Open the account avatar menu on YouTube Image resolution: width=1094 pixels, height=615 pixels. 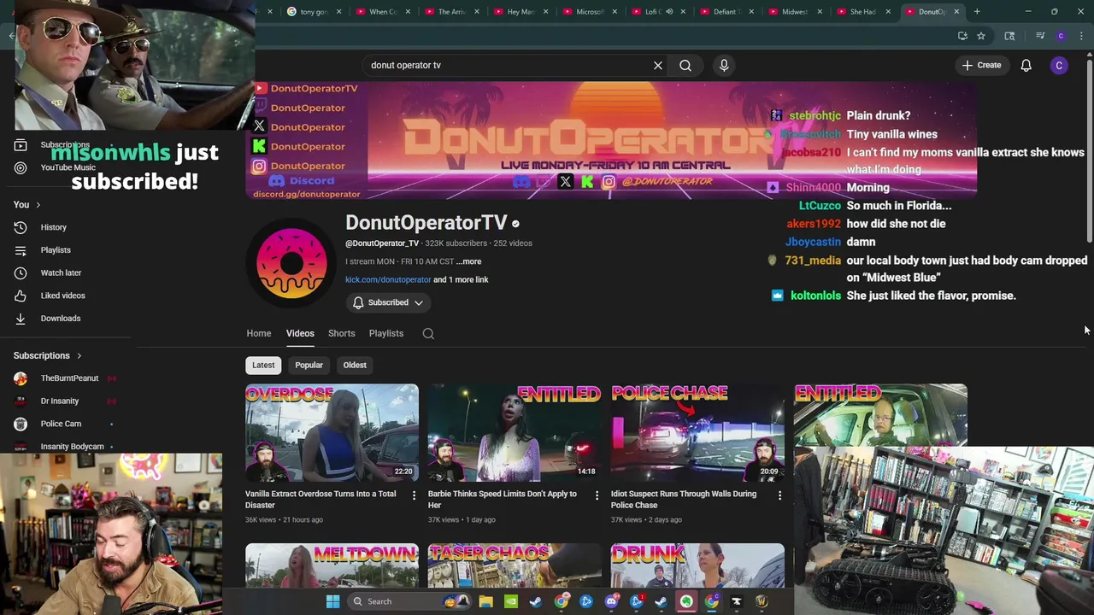[x=1059, y=65]
